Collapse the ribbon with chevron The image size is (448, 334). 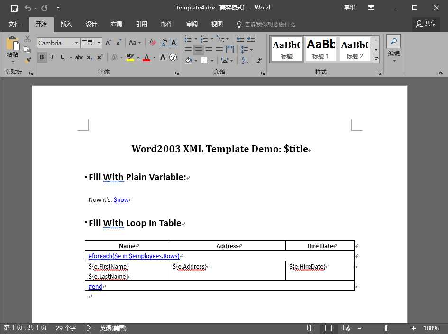(440, 73)
